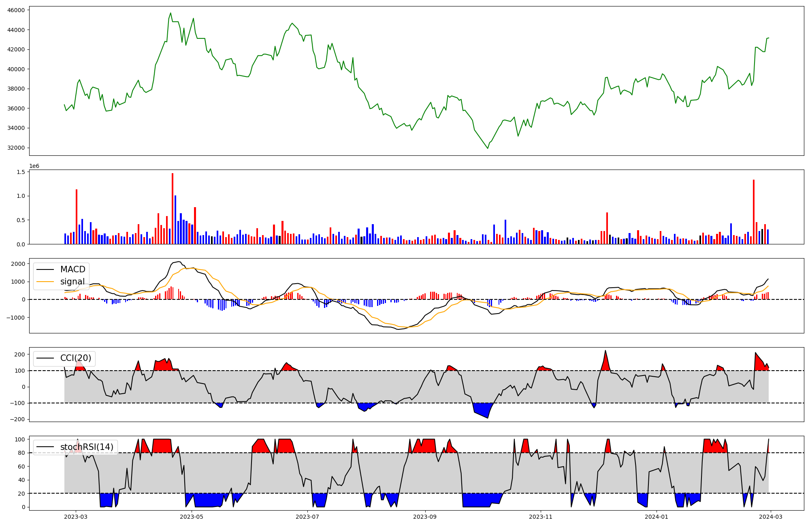Click the 2024-03 x-axis date label
Viewport: 810px width, 526px height.
click(770, 517)
